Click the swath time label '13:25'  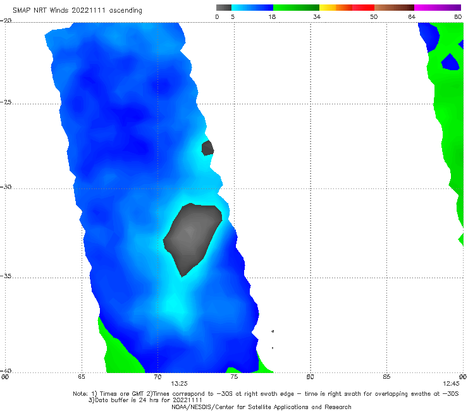click(x=179, y=384)
